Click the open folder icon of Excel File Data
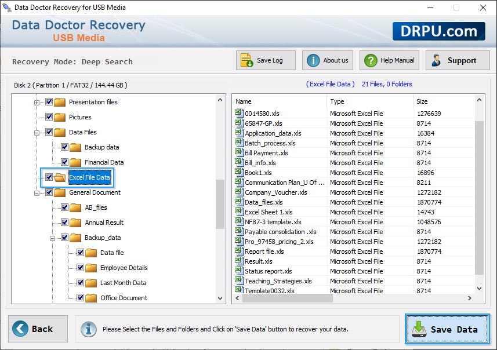This screenshot has width=497, height=350. [x=60, y=177]
